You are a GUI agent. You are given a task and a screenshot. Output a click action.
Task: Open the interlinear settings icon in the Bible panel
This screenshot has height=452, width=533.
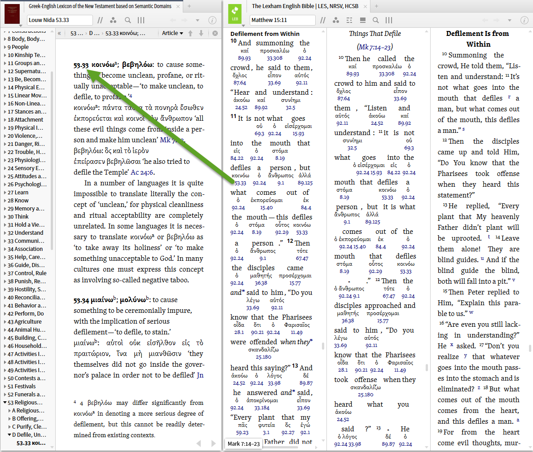[x=349, y=20]
